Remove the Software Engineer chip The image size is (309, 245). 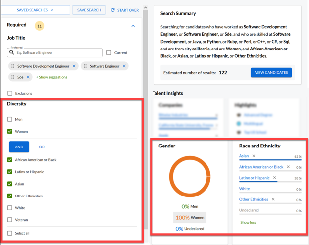point(124,66)
